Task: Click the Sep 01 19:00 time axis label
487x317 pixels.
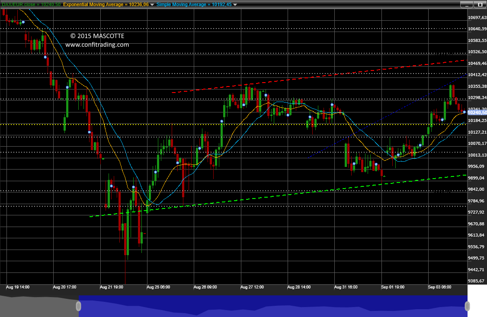Action: pyautogui.click(x=393, y=287)
